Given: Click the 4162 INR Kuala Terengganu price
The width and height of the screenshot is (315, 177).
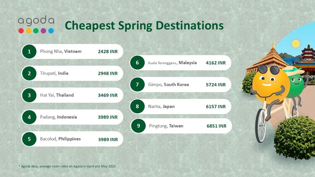Looking at the screenshot, I should [x=215, y=63].
